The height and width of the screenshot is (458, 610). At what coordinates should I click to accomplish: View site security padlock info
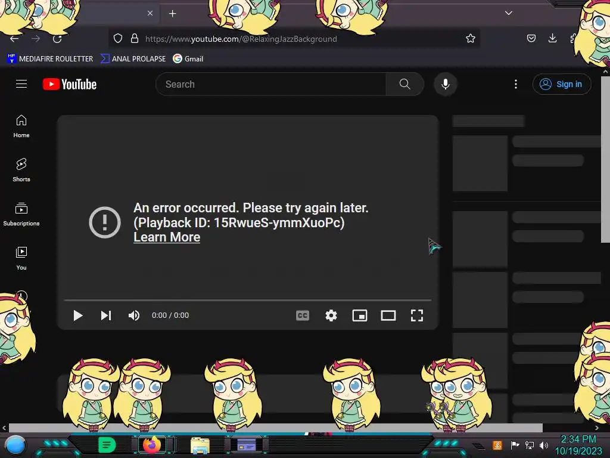135,38
